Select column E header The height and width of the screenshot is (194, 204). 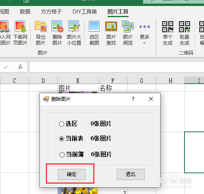click(x=78, y=80)
